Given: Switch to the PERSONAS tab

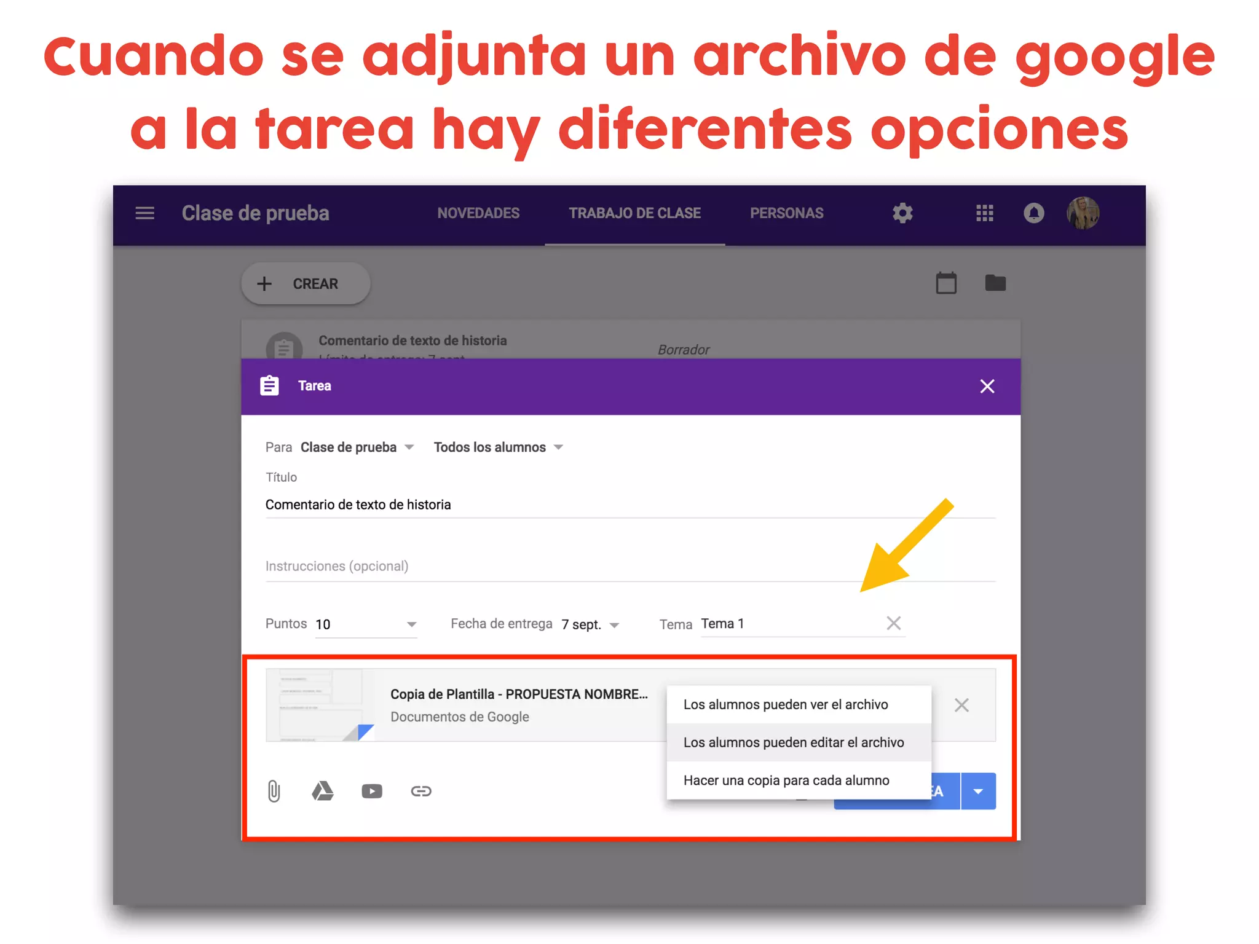Looking at the screenshot, I should click(786, 213).
